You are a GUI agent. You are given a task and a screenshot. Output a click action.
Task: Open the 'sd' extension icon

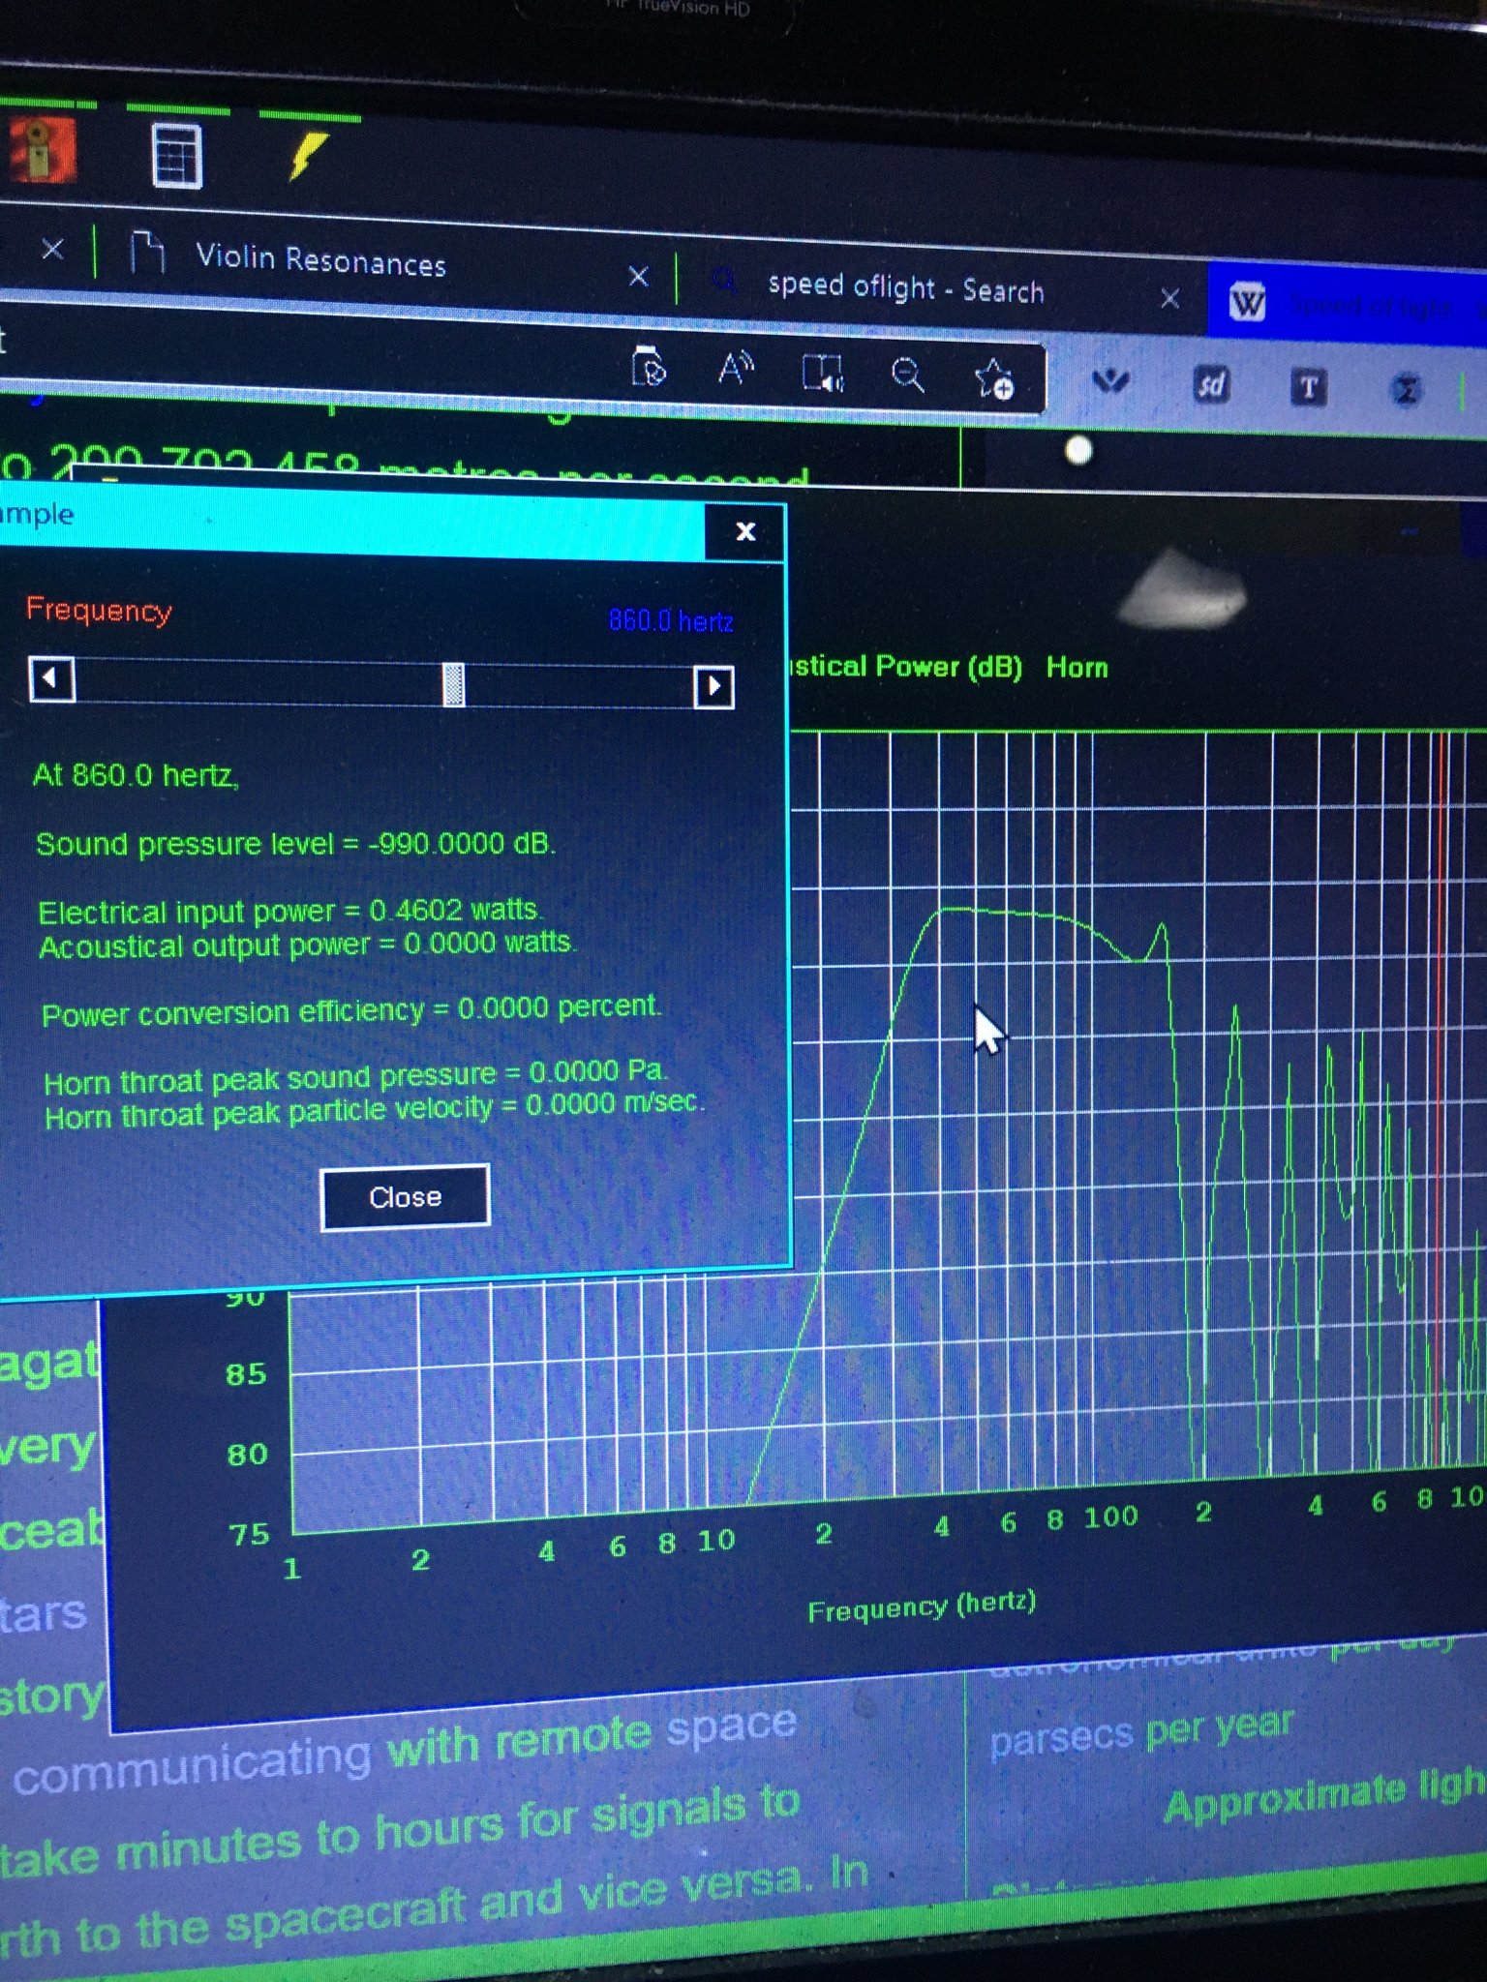[1210, 385]
